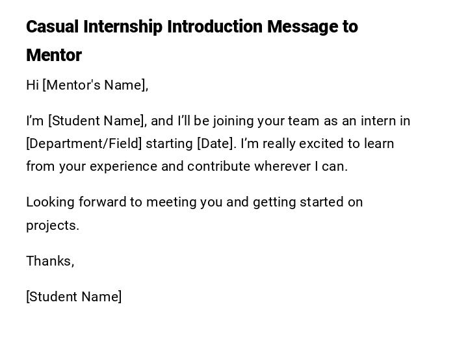Viewport: 455px width, 337px height.
Task: Click the [Mentor's Name] placeholder in the greeting
Action: pos(95,85)
